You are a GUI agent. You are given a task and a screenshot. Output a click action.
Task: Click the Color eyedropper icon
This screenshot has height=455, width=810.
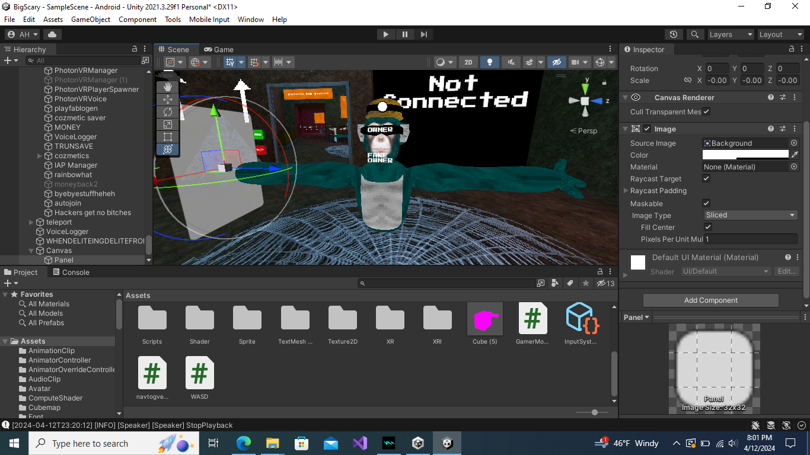(x=795, y=155)
